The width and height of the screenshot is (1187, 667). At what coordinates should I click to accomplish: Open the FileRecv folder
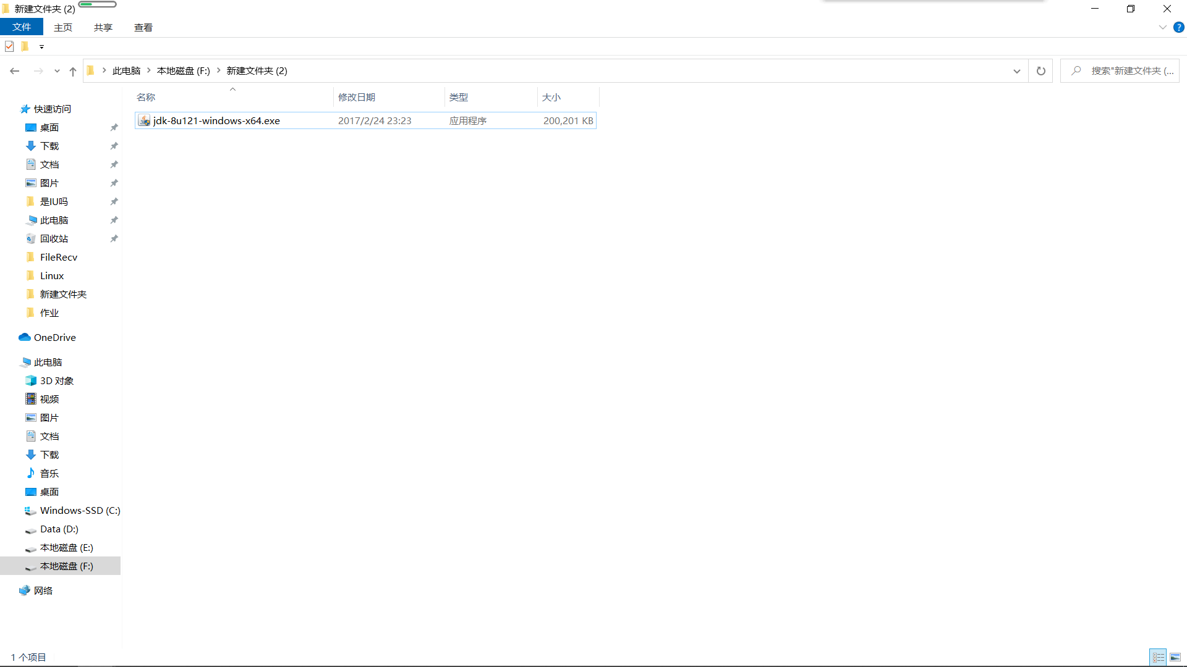coord(59,257)
